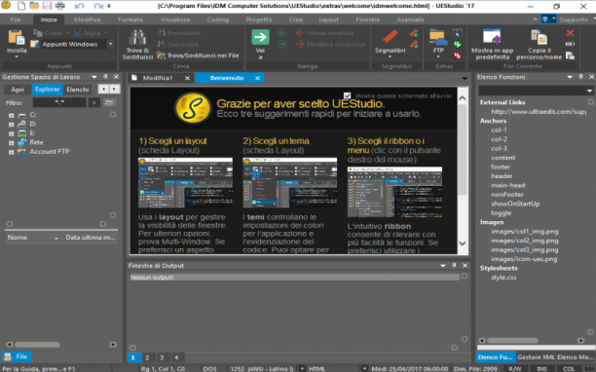Click the browse folder icon next to Filtro

pyautogui.click(x=109, y=102)
